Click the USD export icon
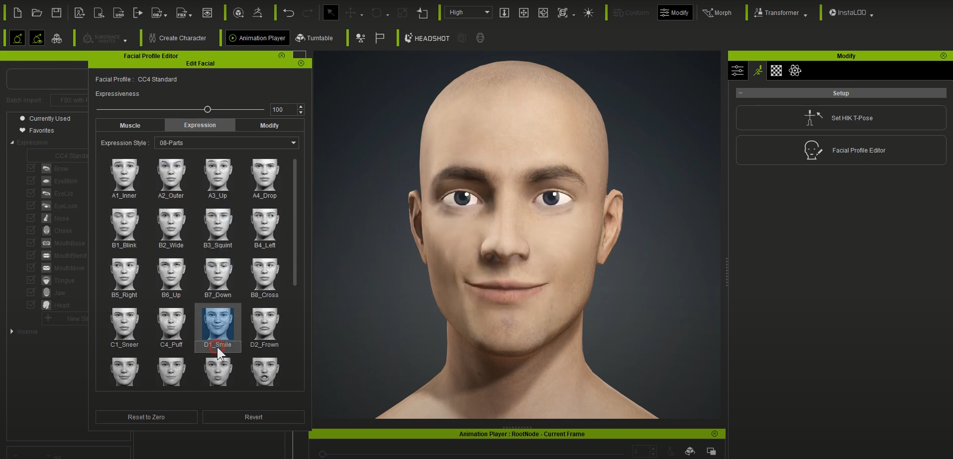Viewport: 953px width, 459px height. pos(118,13)
